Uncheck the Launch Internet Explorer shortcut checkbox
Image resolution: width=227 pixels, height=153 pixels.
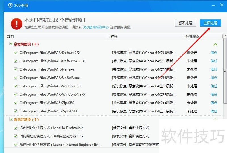coord(16,145)
